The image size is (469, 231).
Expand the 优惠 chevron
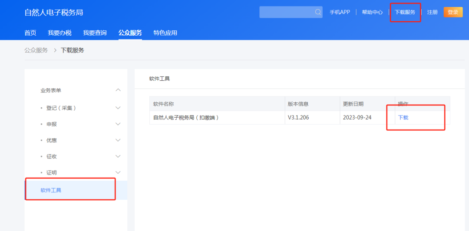point(118,140)
